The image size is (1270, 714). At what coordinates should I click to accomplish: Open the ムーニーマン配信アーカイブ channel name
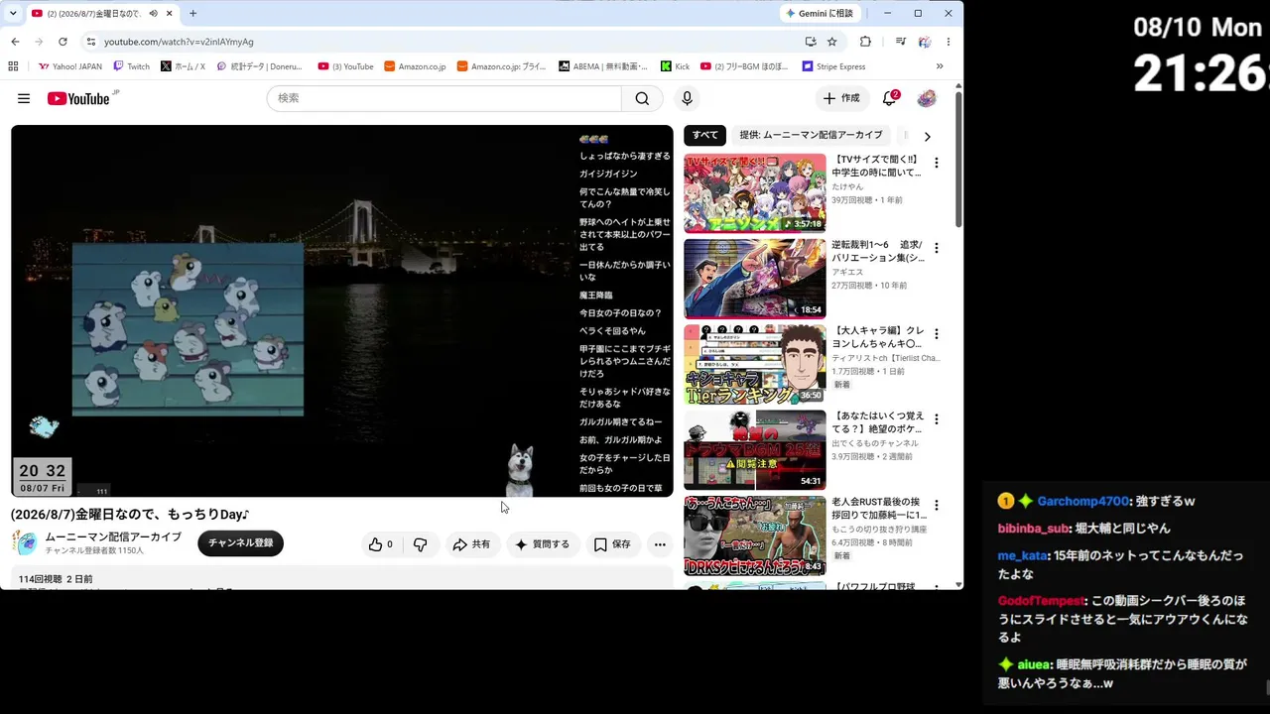click(113, 536)
